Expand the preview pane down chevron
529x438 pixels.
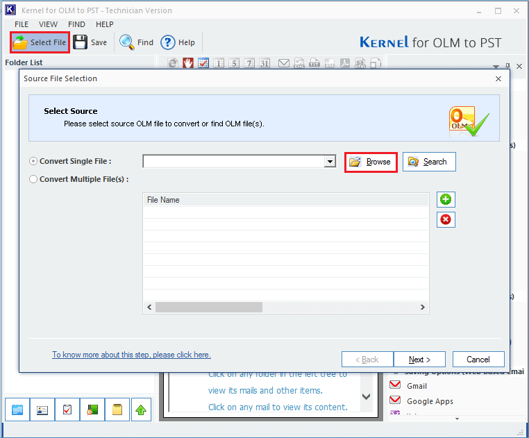[366, 396]
